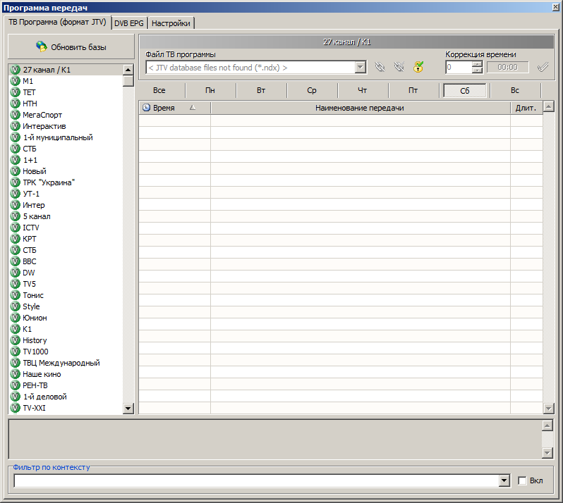Click the padlock with green check icon
Viewport: 563px width, 503px height.
[418, 68]
